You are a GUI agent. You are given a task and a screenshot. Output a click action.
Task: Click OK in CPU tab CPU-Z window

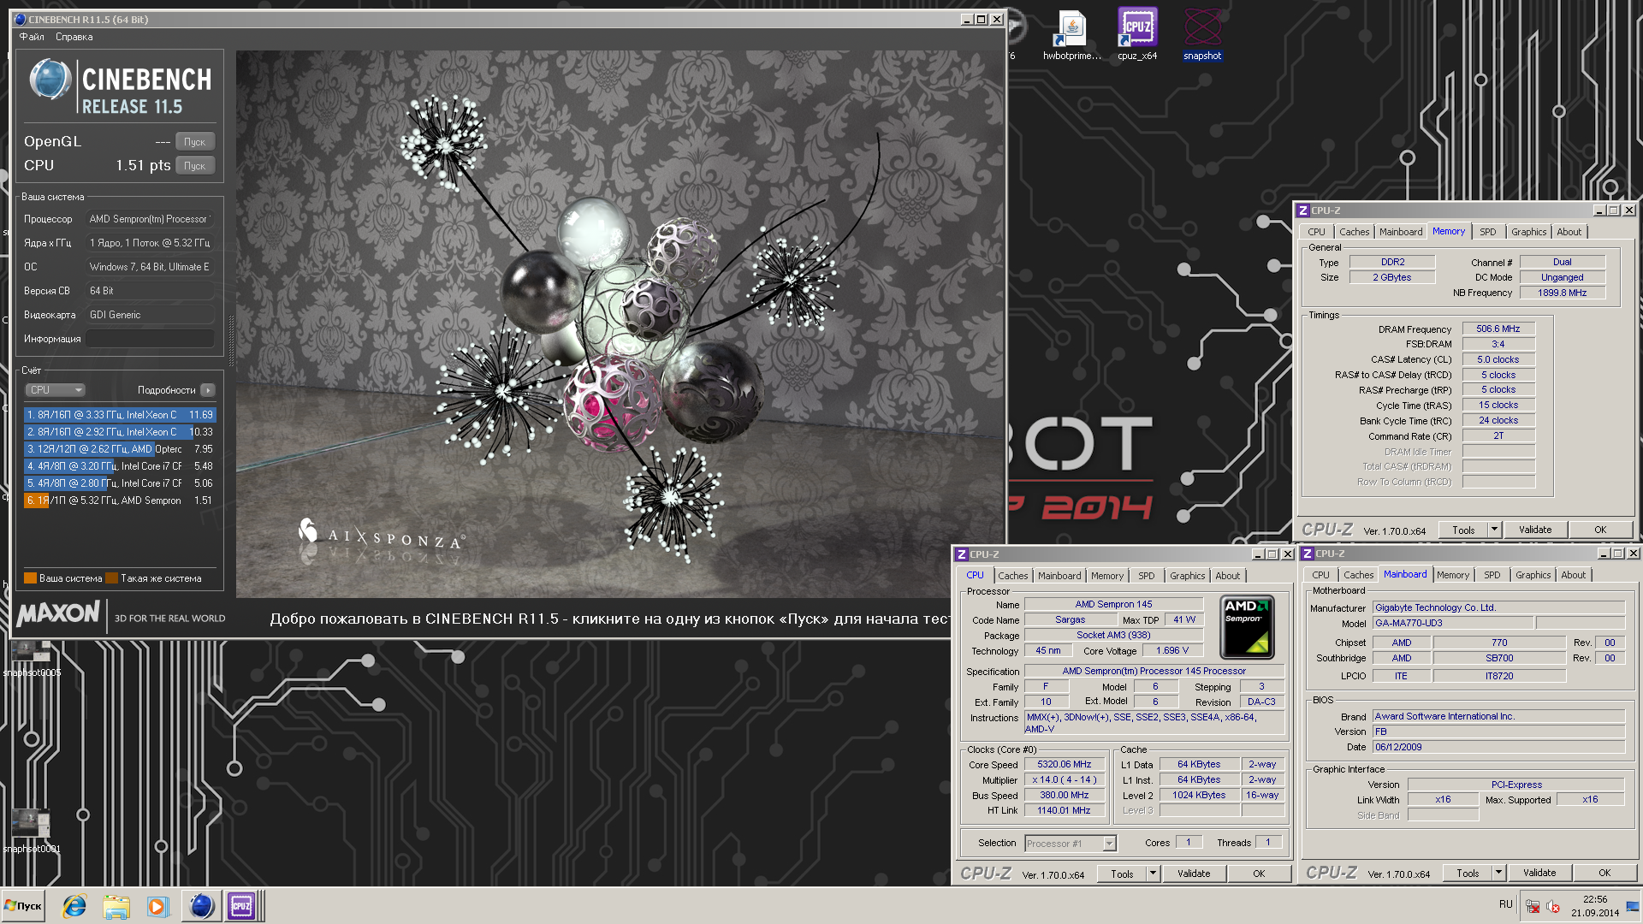point(1259,874)
